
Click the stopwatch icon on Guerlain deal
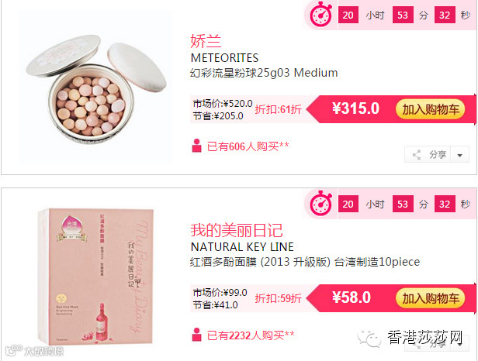pyautogui.click(x=320, y=14)
